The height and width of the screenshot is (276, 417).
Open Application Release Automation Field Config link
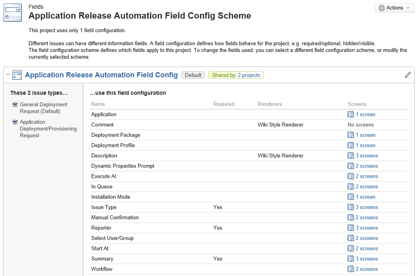(x=101, y=75)
